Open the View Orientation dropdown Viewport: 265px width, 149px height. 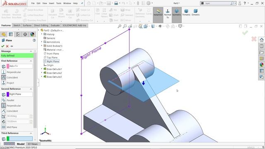coord(146,26)
